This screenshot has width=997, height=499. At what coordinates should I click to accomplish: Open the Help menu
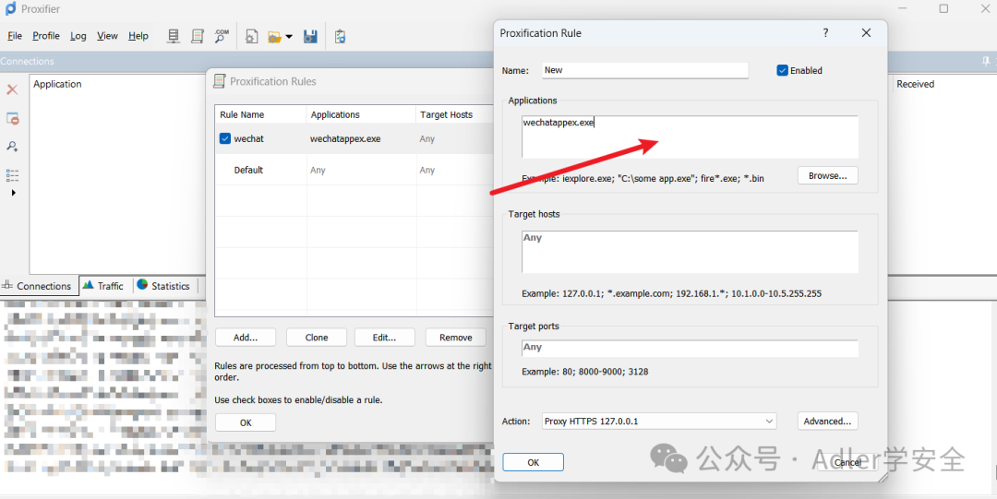coord(138,36)
